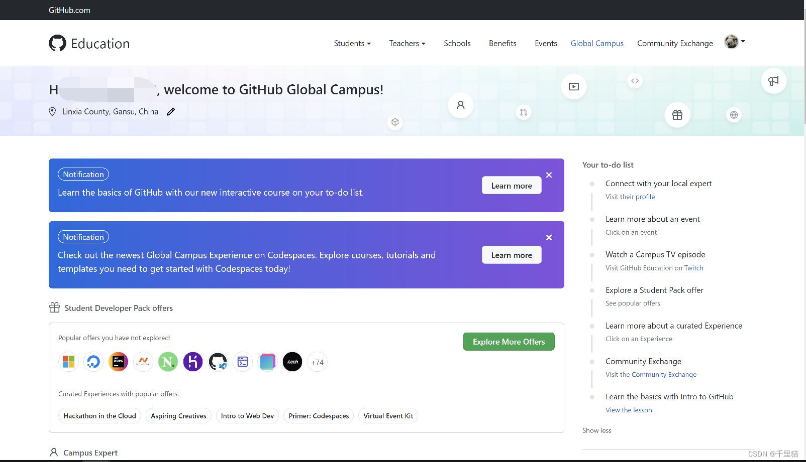The image size is (806, 462).
Task: Click the 'Learn more about an event' item
Action: click(652, 219)
